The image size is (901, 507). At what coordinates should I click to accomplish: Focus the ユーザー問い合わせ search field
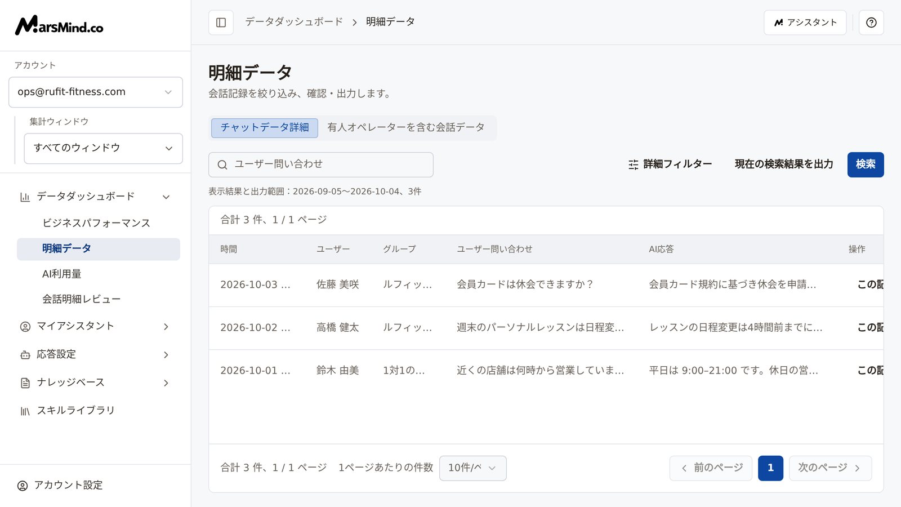(x=321, y=164)
